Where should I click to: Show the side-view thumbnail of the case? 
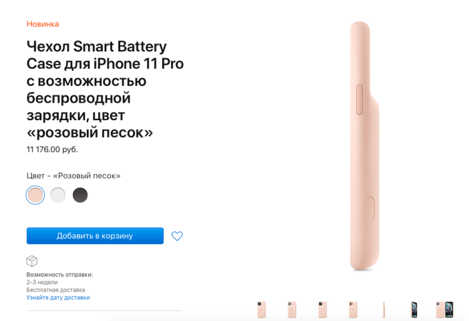pyautogui.click(x=384, y=310)
